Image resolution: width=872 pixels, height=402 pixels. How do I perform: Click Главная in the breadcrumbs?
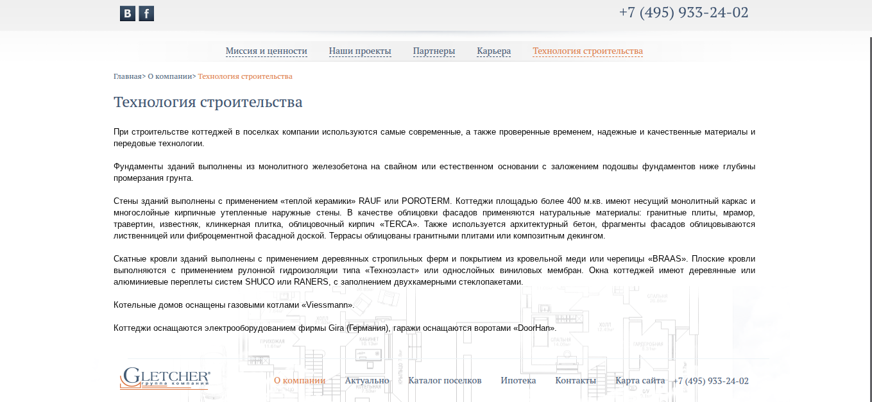[x=127, y=76]
